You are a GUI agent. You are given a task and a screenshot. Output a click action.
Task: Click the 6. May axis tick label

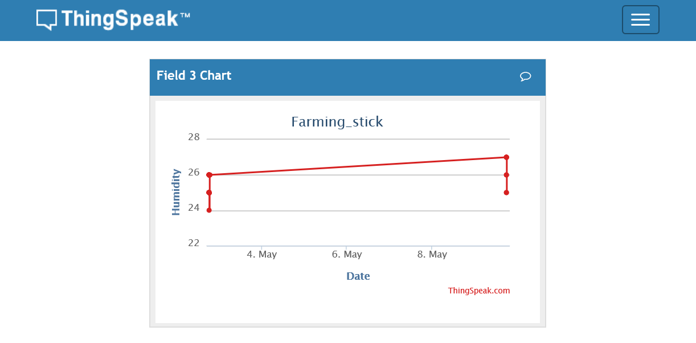346,254
